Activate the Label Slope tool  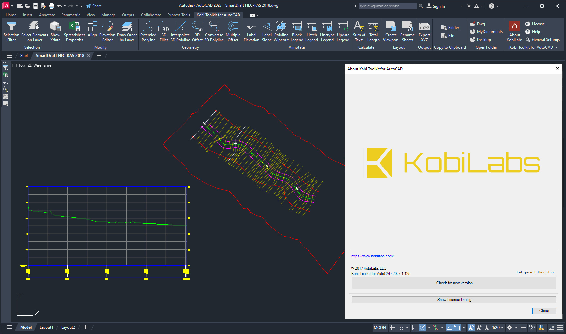[267, 31]
